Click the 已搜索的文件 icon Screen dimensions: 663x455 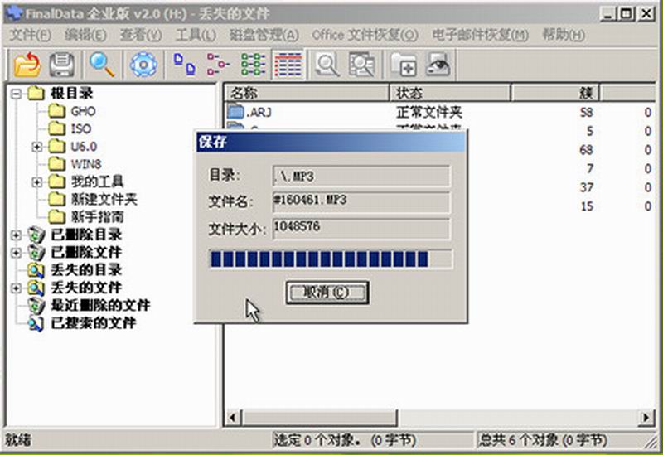click(36, 323)
